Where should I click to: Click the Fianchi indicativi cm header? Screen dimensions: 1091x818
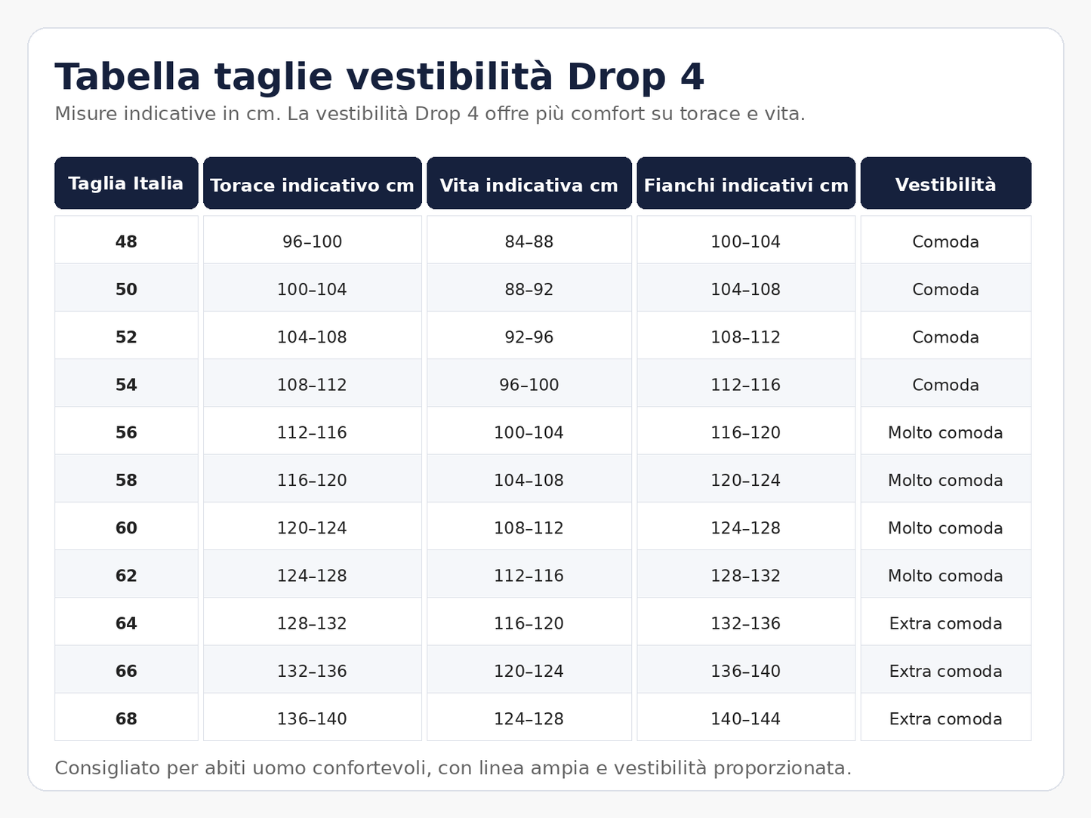pyautogui.click(x=746, y=183)
